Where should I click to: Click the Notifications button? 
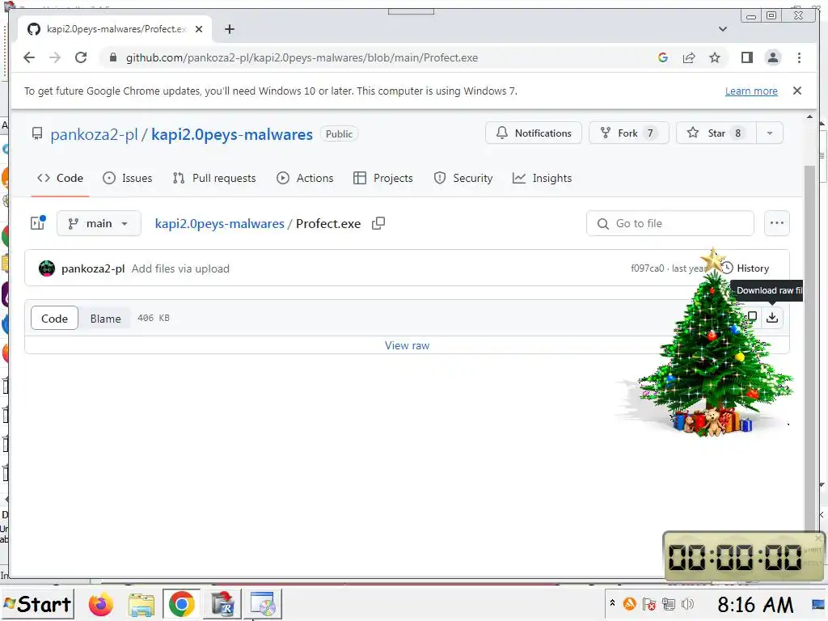[x=534, y=133]
